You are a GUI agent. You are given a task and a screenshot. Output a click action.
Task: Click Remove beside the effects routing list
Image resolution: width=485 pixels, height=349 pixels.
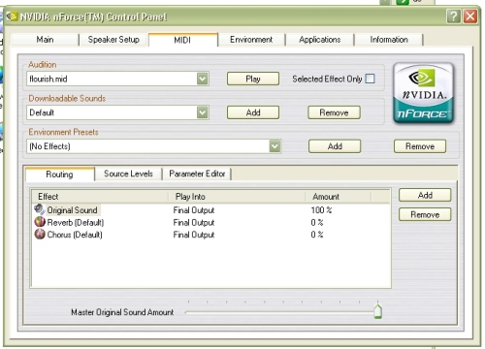pos(425,214)
